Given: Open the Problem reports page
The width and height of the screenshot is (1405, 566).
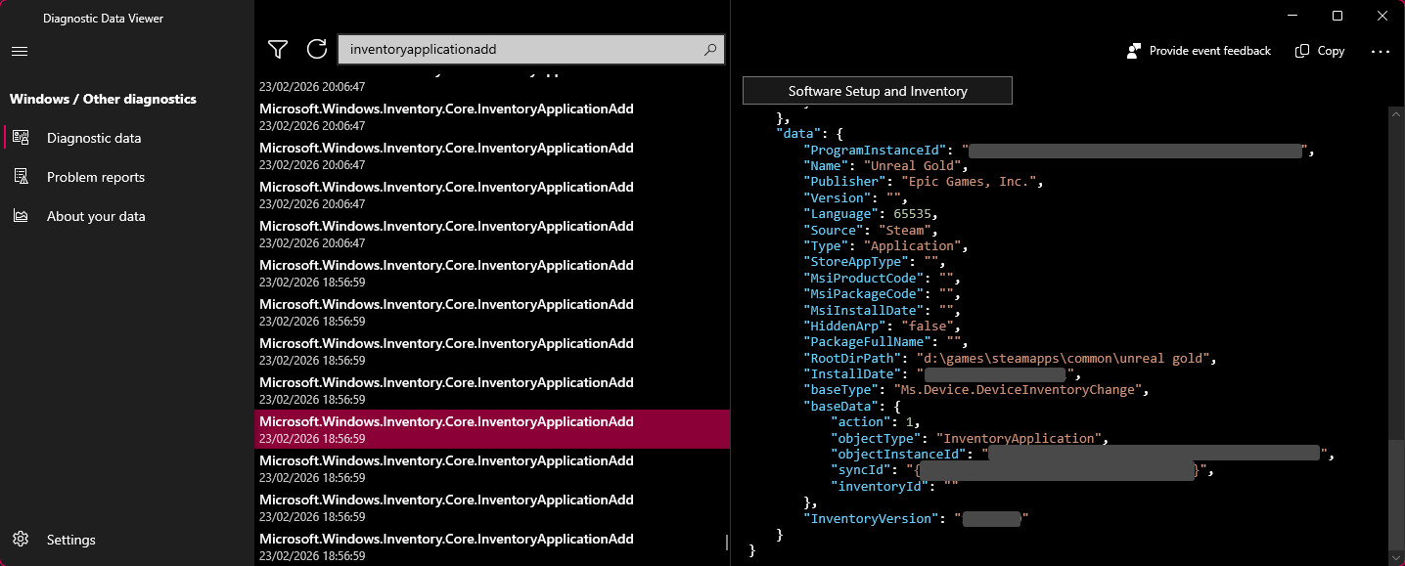Looking at the screenshot, I should click(x=96, y=177).
